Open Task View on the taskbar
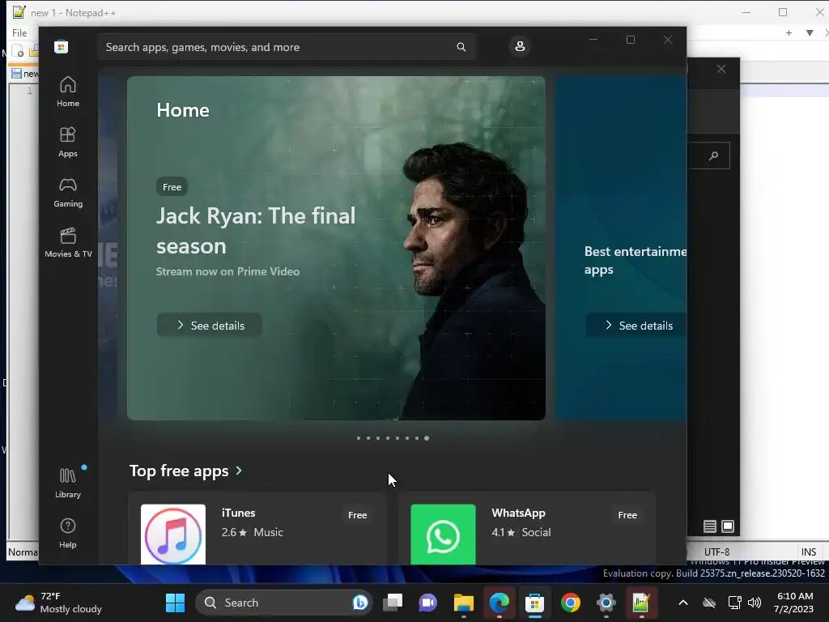Screen dimensions: 829x622 pyautogui.click(x=393, y=603)
